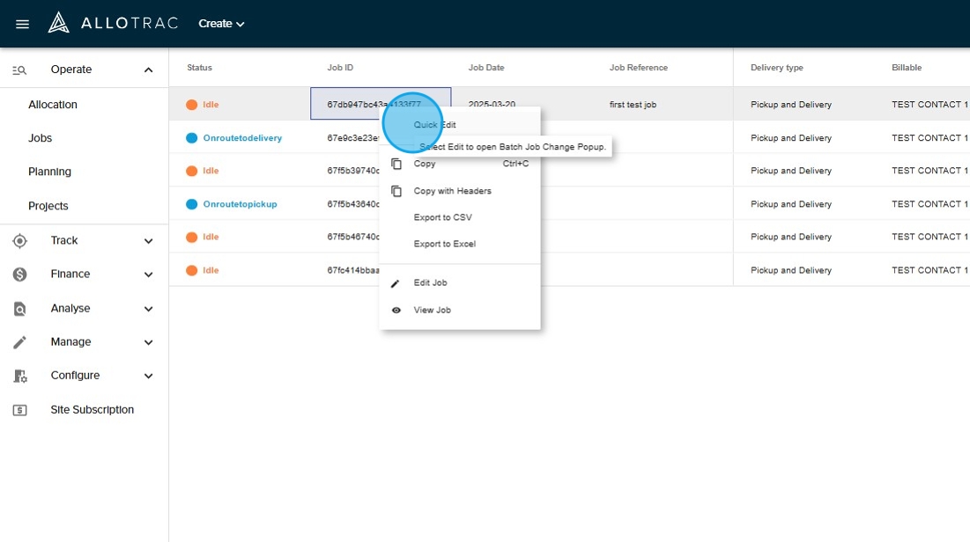This screenshot has width=970, height=542.
Task: Click the Allotrac logo
Action: tap(113, 24)
